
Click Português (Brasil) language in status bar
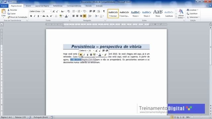click(41, 117)
